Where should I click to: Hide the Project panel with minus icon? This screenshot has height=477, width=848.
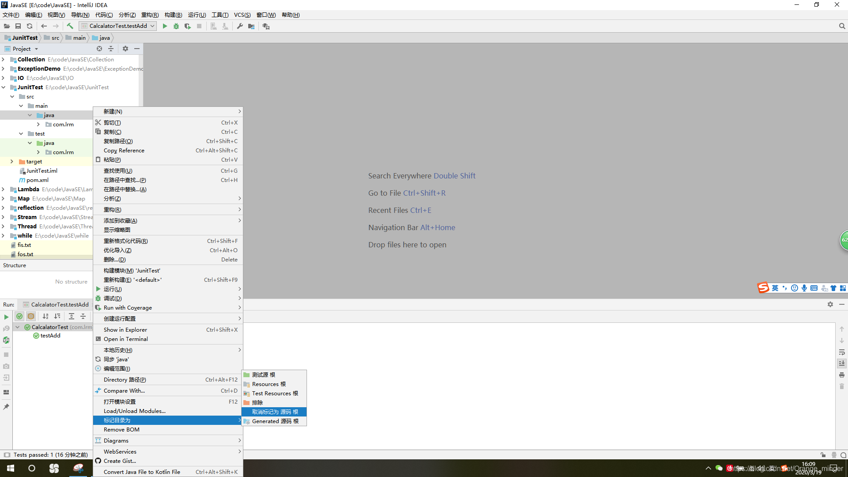click(x=137, y=49)
